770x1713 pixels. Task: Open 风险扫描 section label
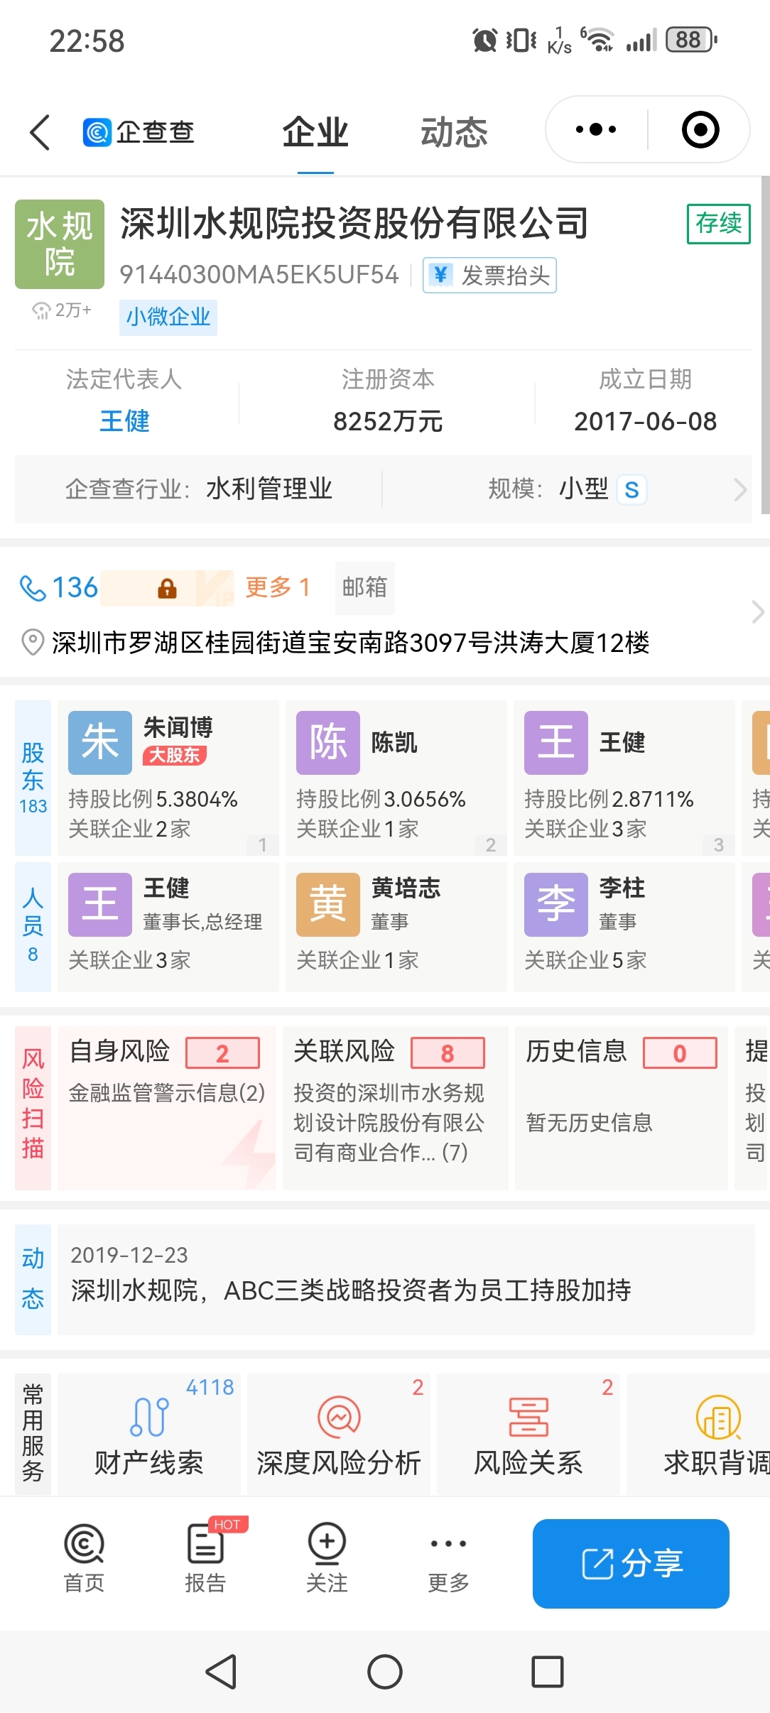tap(33, 1107)
